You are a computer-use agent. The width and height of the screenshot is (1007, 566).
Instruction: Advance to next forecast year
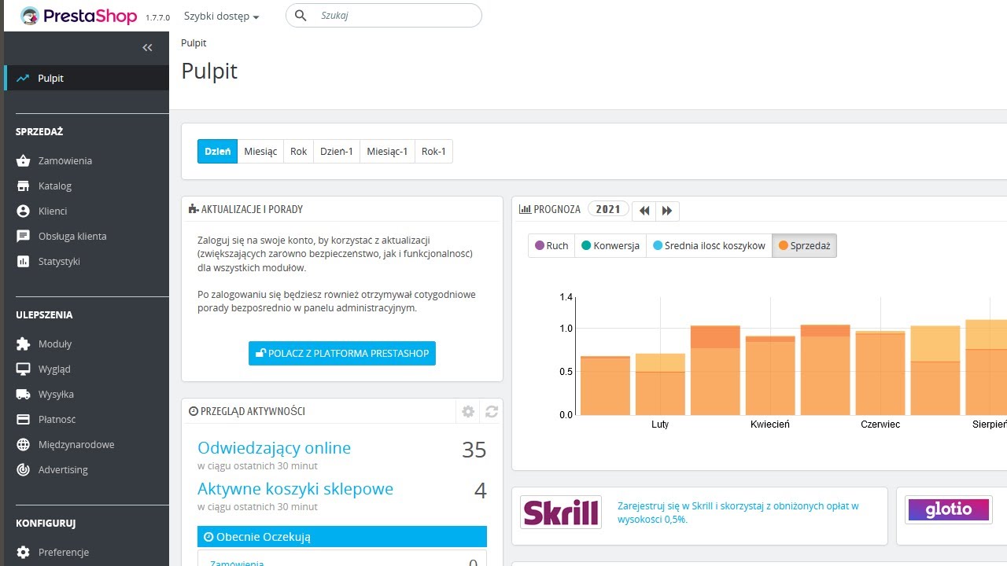tap(667, 211)
